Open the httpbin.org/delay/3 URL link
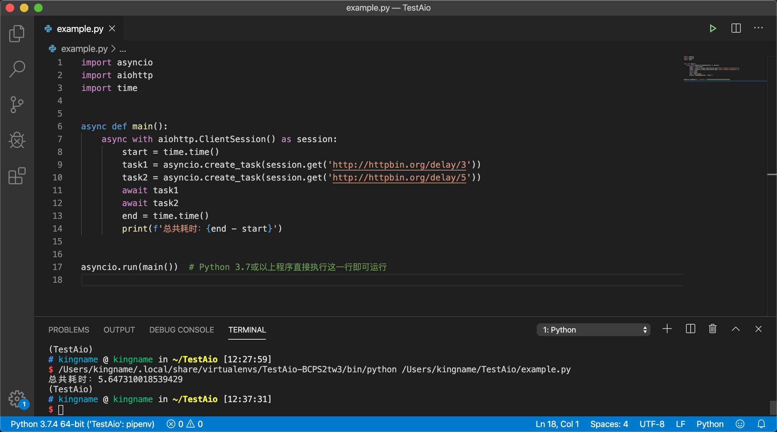 (x=399, y=165)
